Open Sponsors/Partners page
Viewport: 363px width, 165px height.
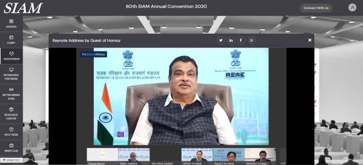tap(11, 74)
